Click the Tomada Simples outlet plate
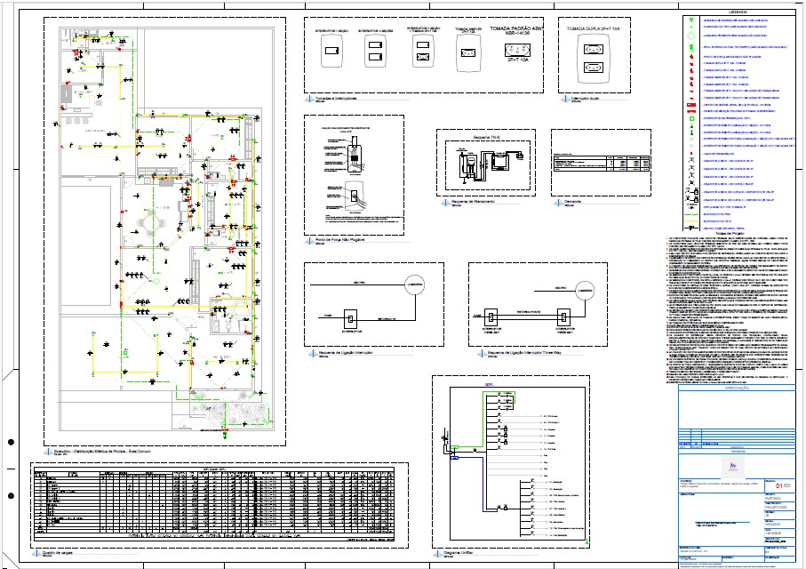The image size is (806, 569). click(467, 52)
